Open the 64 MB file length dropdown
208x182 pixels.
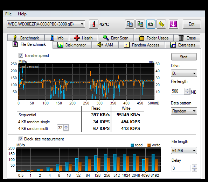[x=184, y=150]
